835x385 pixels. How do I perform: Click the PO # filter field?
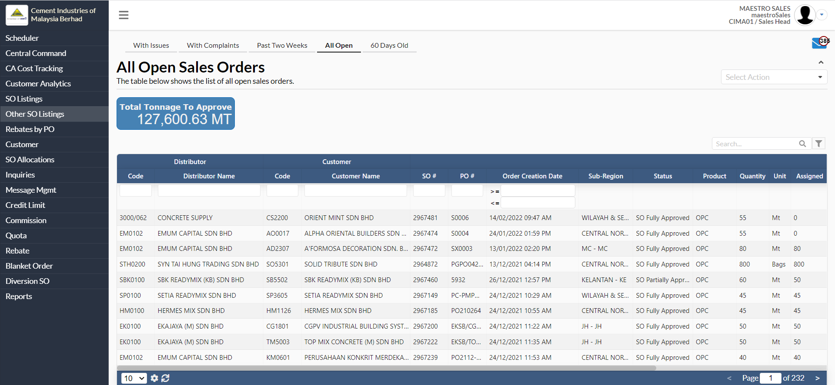point(467,191)
